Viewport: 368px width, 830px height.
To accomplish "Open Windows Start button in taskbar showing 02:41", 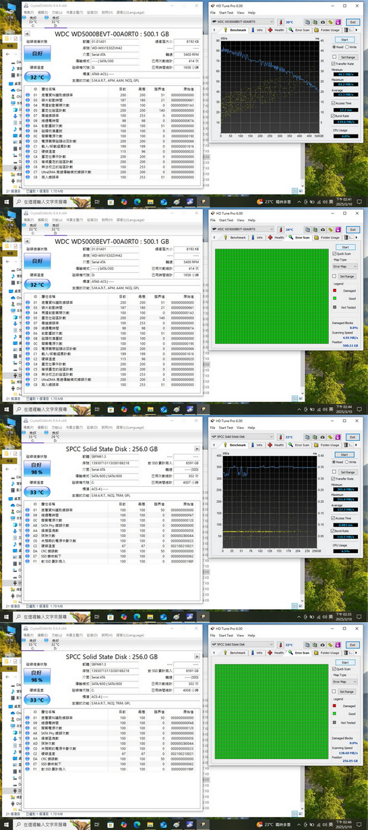I will click(6, 202).
